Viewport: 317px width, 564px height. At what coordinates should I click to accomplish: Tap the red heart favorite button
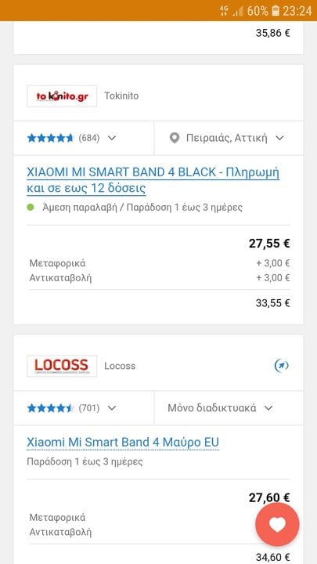(277, 525)
